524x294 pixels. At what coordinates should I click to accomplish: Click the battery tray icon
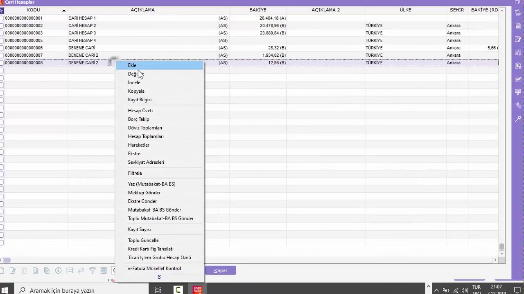pyautogui.click(x=446, y=291)
